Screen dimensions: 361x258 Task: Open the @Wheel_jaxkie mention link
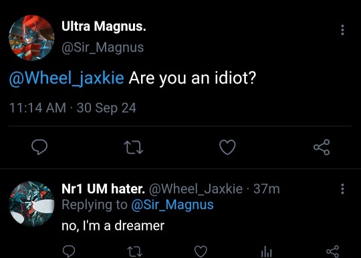[x=67, y=78]
